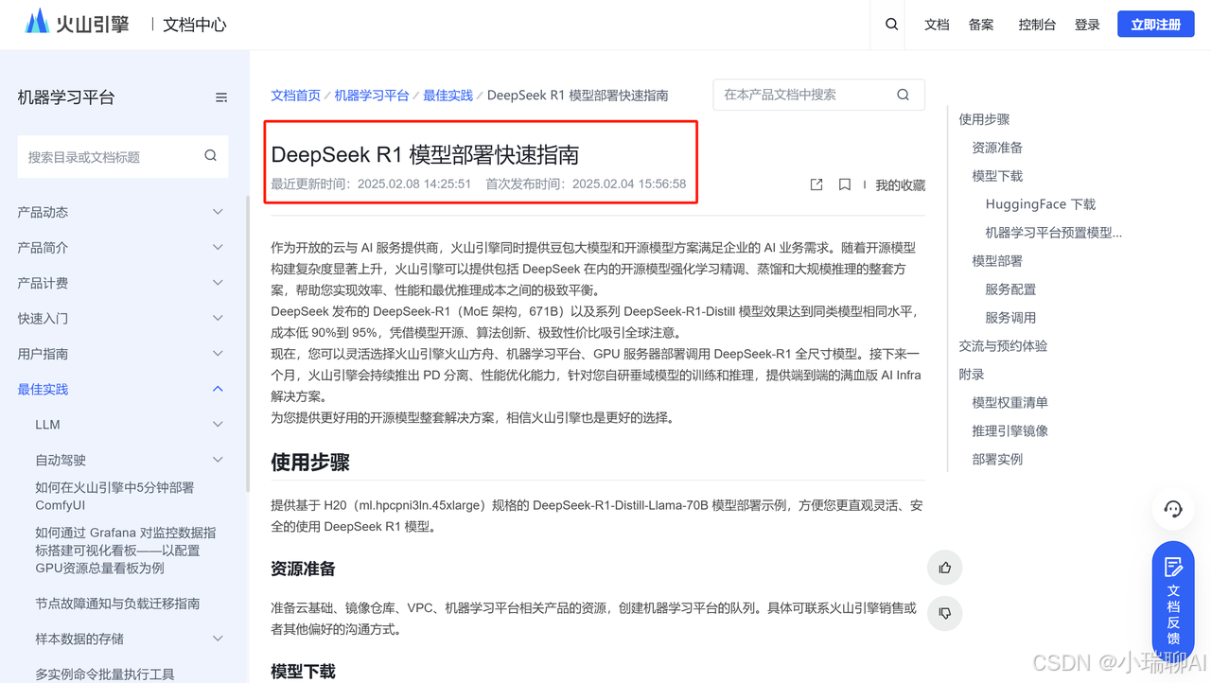Jump to 机器学习平台预置模型 in contents
1211x683 pixels.
pos(1054,233)
